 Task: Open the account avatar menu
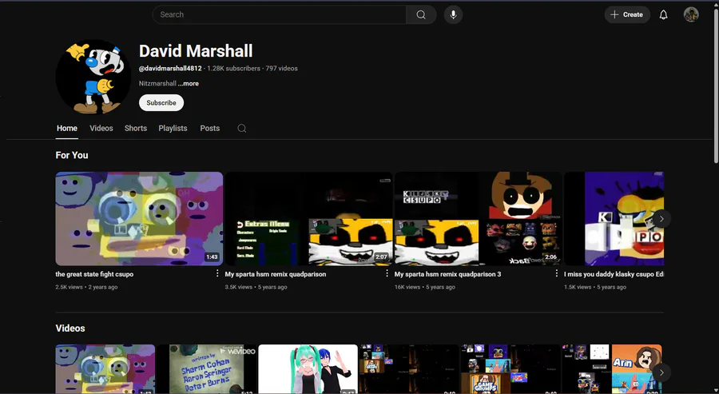691,14
